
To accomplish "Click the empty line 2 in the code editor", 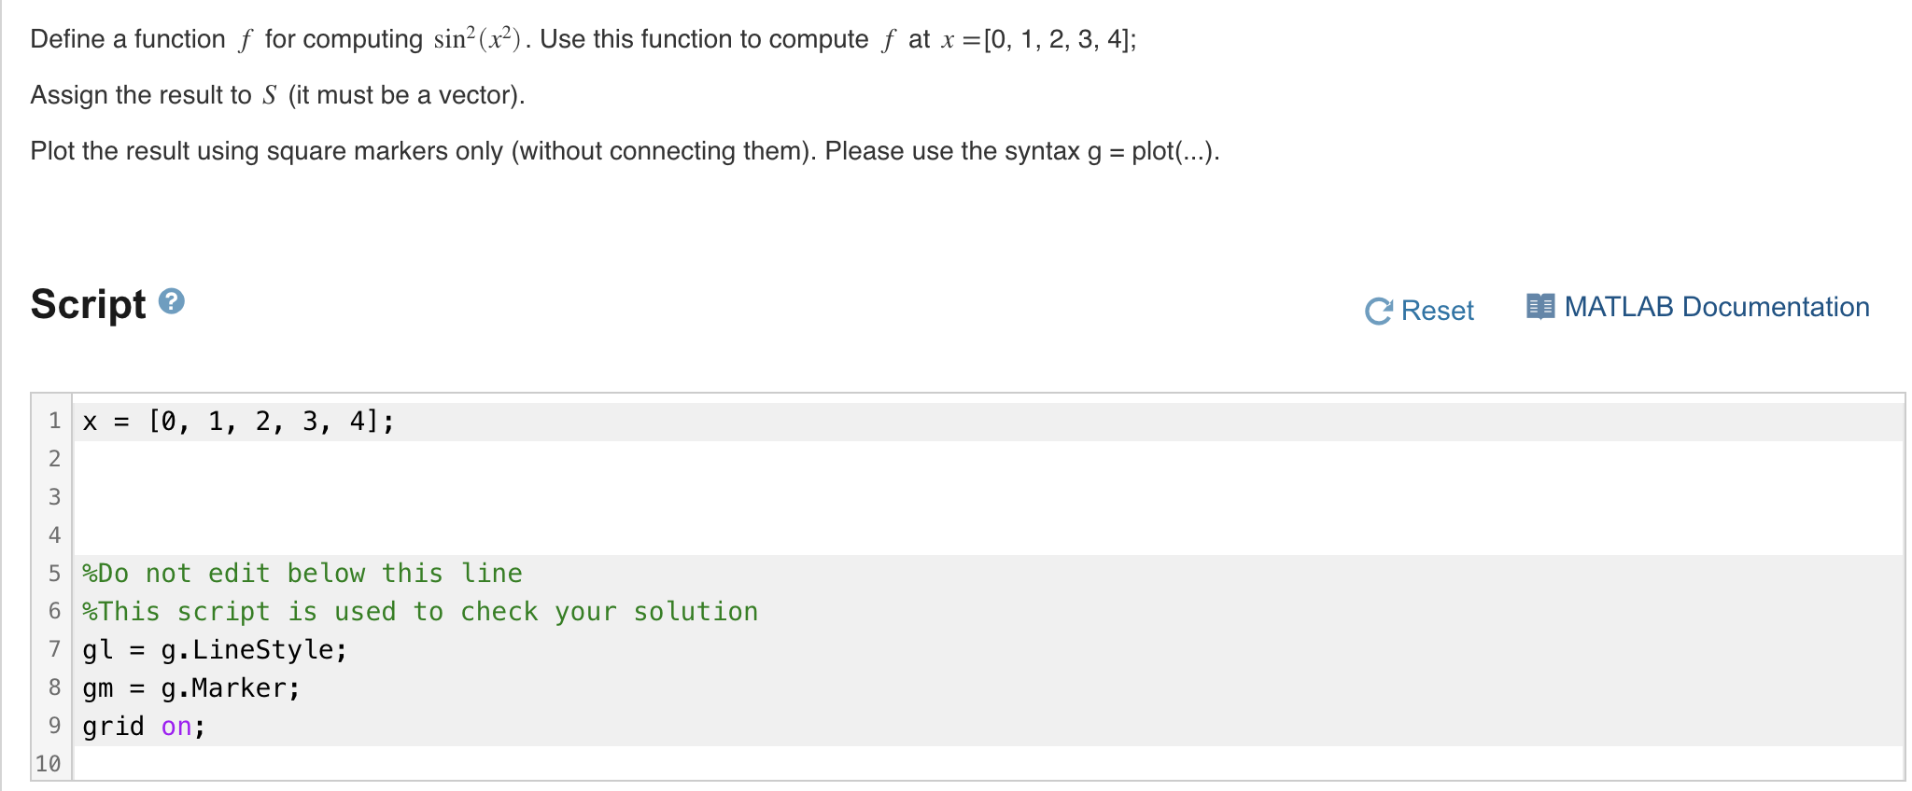I will pos(280,458).
